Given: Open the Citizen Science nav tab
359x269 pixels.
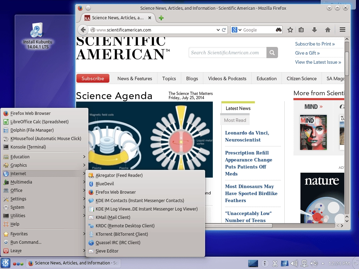Looking at the screenshot, I should coord(302,78).
